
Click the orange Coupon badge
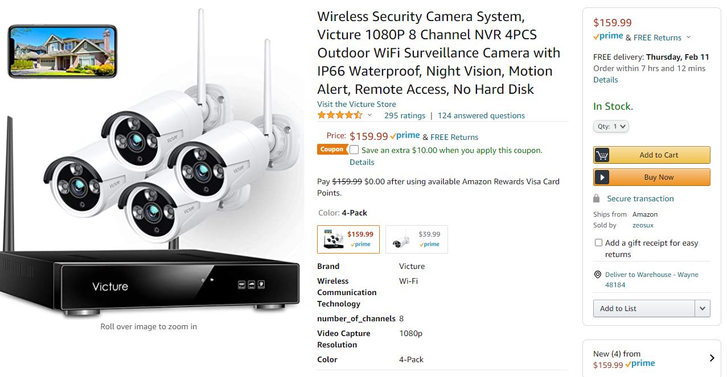[x=332, y=150]
